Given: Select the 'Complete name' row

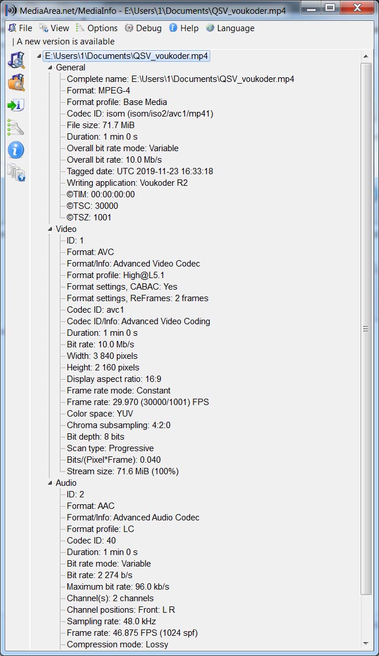Looking at the screenshot, I should click(x=180, y=78).
